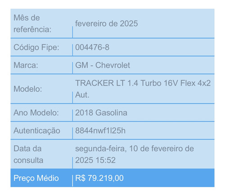Click the 'consulta' word in date row
Screen dimensions: 225x196
point(28,160)
